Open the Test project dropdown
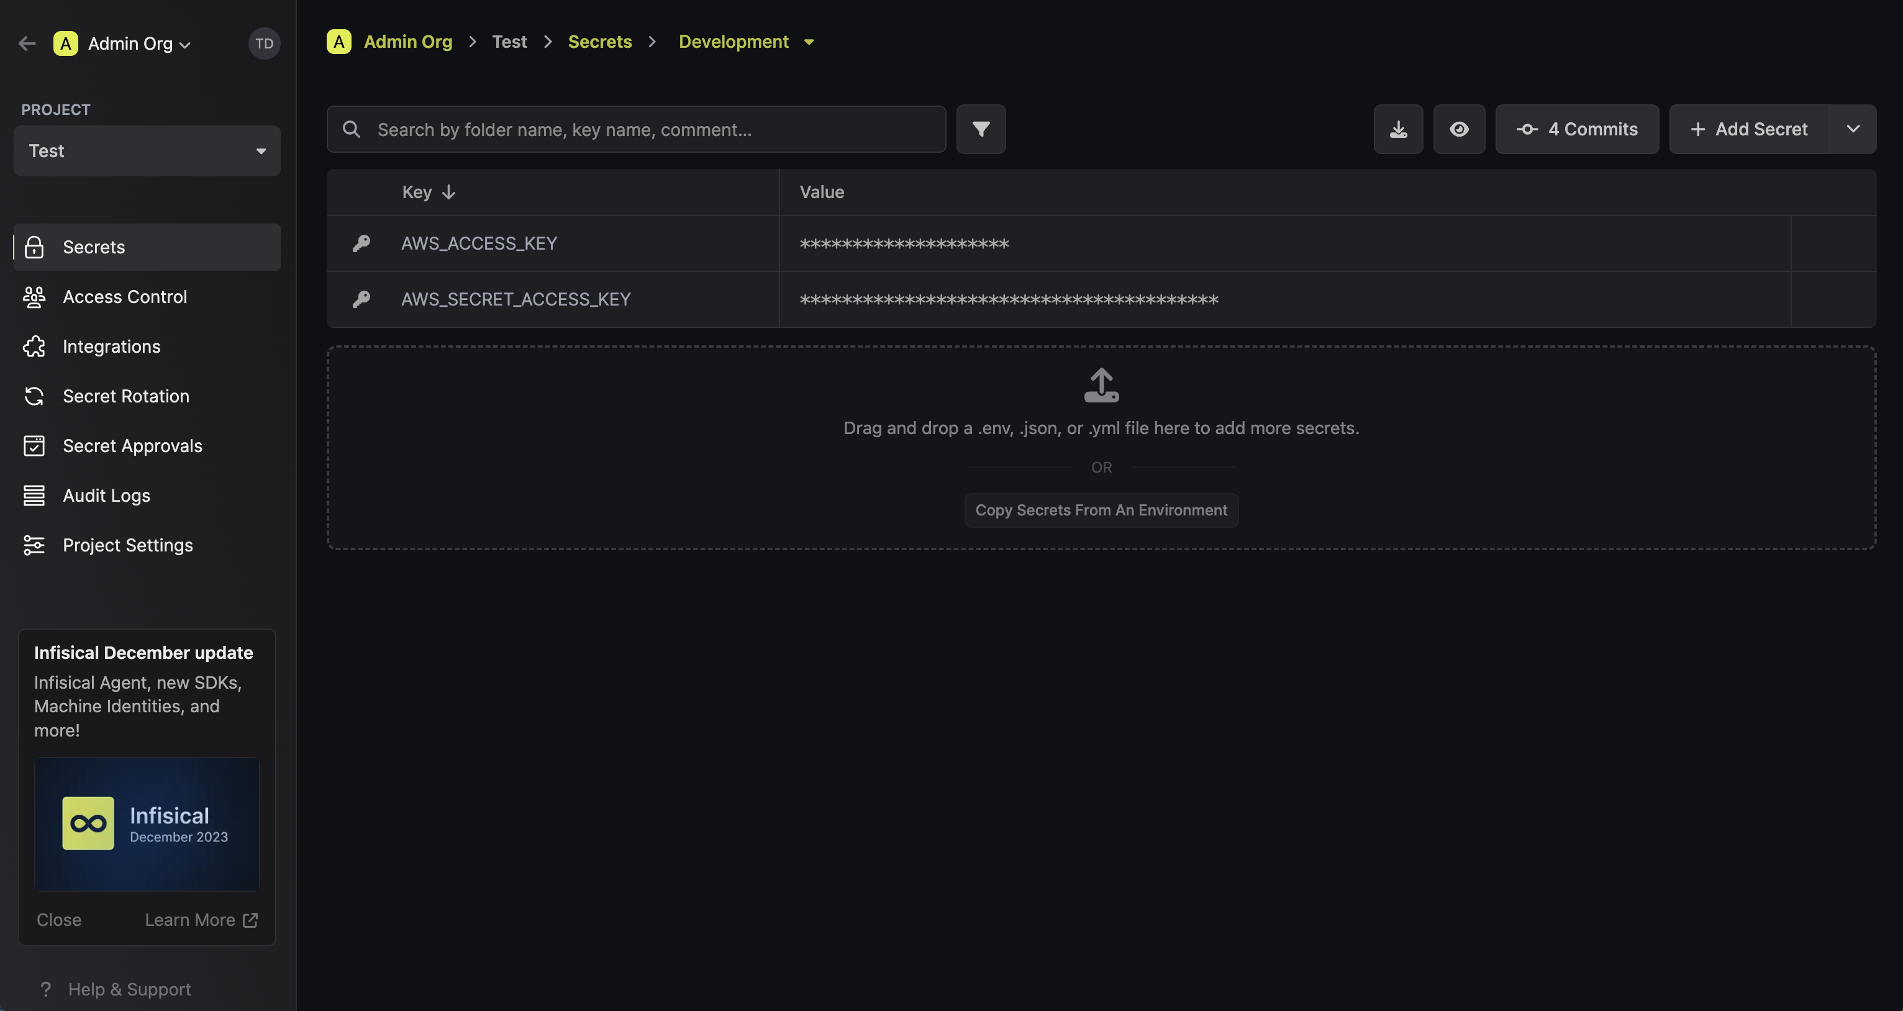 pyautogui.click(x=147, y=151)
